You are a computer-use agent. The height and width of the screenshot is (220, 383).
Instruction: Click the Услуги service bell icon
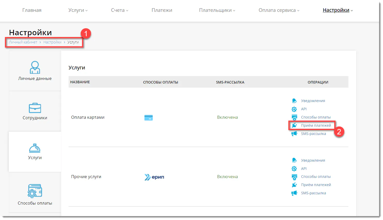pos(35,148)
